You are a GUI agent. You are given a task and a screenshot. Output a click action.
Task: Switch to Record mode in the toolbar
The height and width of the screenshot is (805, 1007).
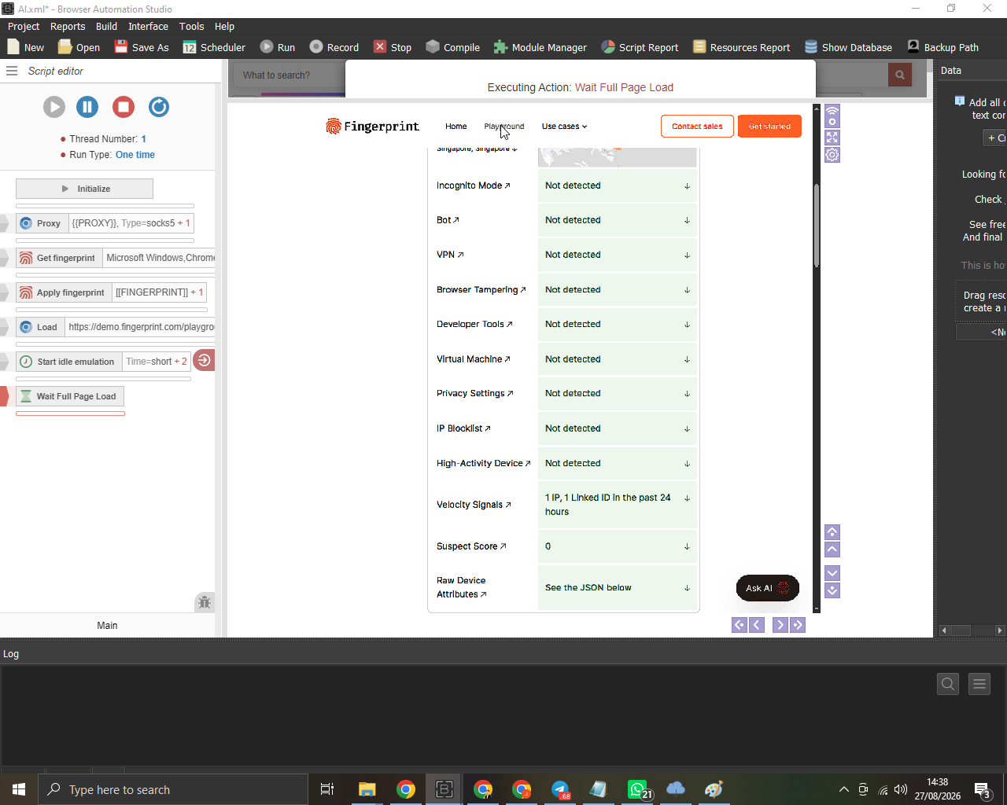(334, 47)
